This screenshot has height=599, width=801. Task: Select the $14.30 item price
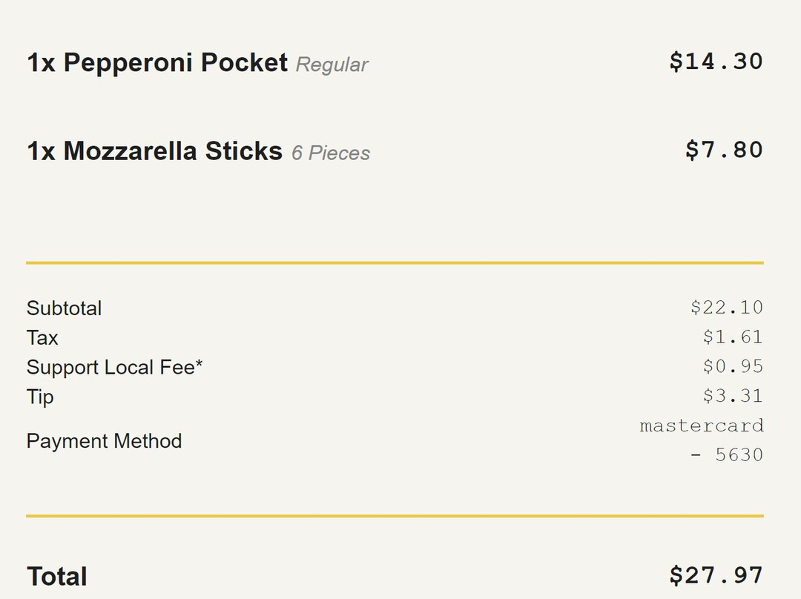click(x=716, y=61)
